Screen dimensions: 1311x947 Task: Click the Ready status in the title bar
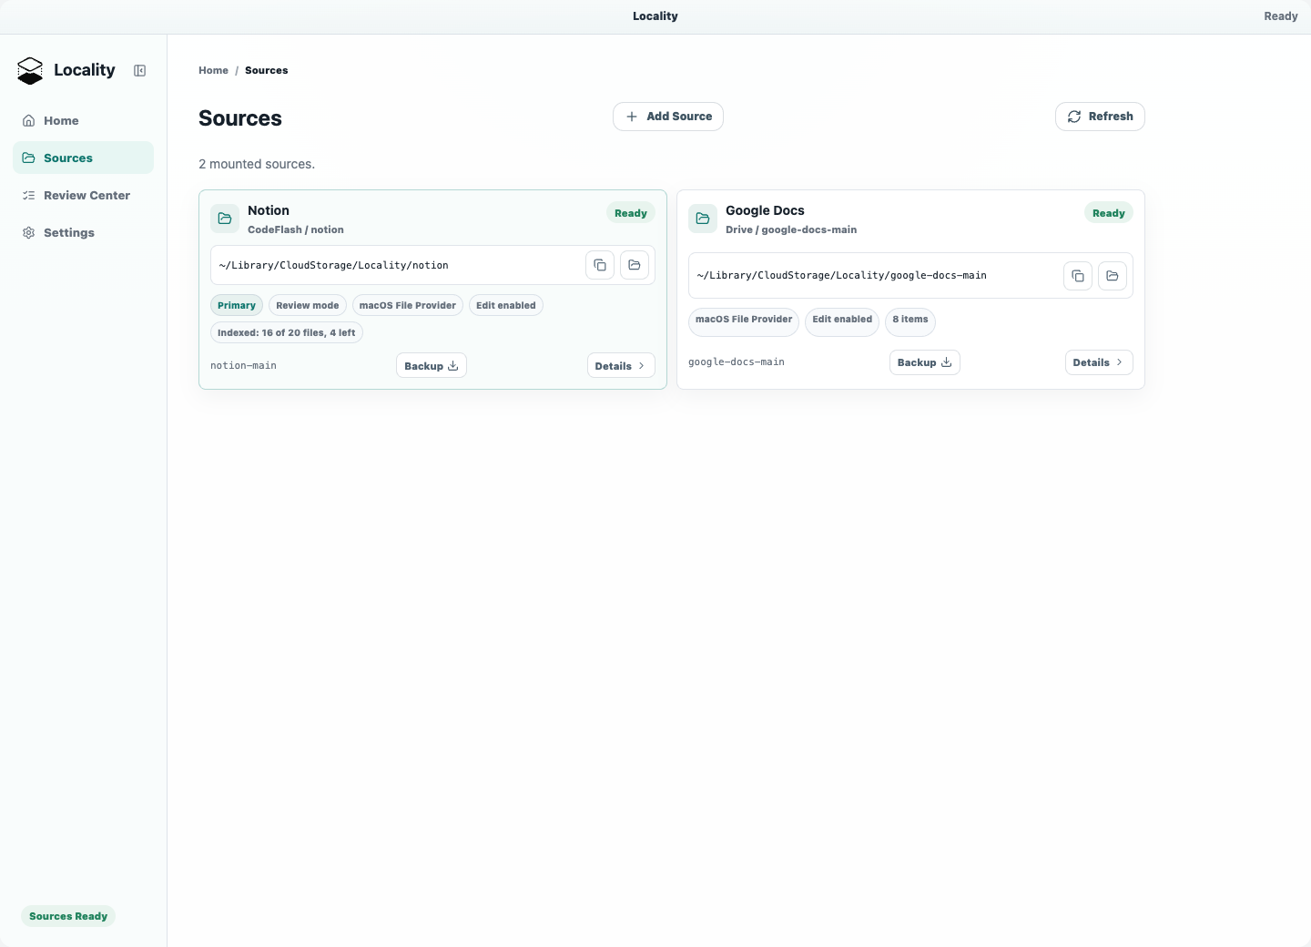tap(1281, 16)
